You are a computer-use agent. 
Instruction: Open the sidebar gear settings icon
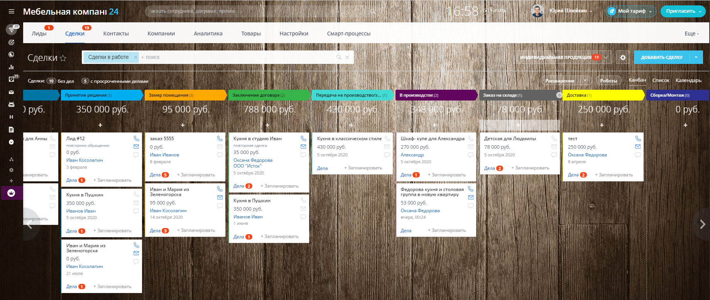click(11, 170)
